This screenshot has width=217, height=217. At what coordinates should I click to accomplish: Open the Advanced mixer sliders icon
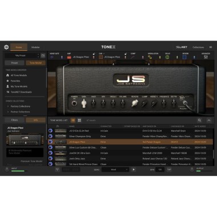point(206,57)
